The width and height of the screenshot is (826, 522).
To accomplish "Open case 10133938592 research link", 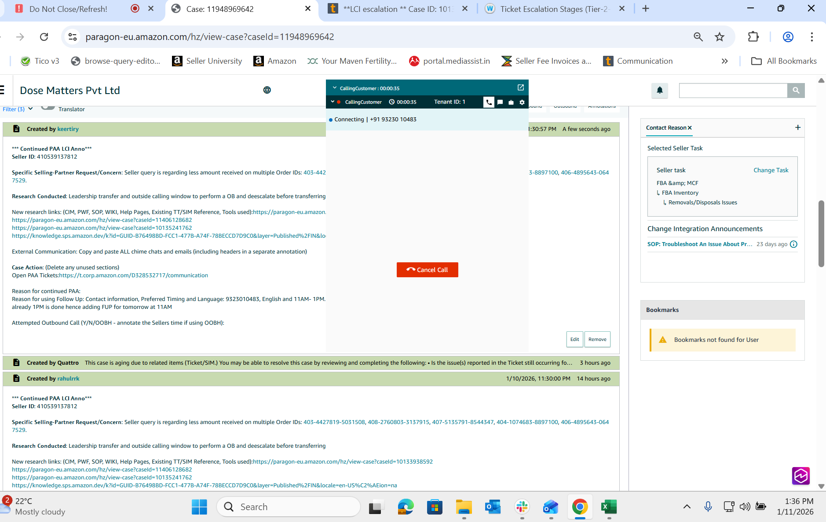I will 343,462.
